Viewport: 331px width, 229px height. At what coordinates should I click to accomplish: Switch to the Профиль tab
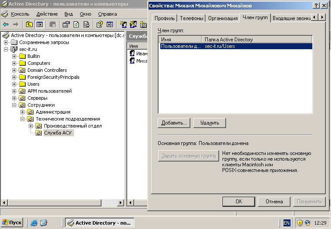coord(165,18)
